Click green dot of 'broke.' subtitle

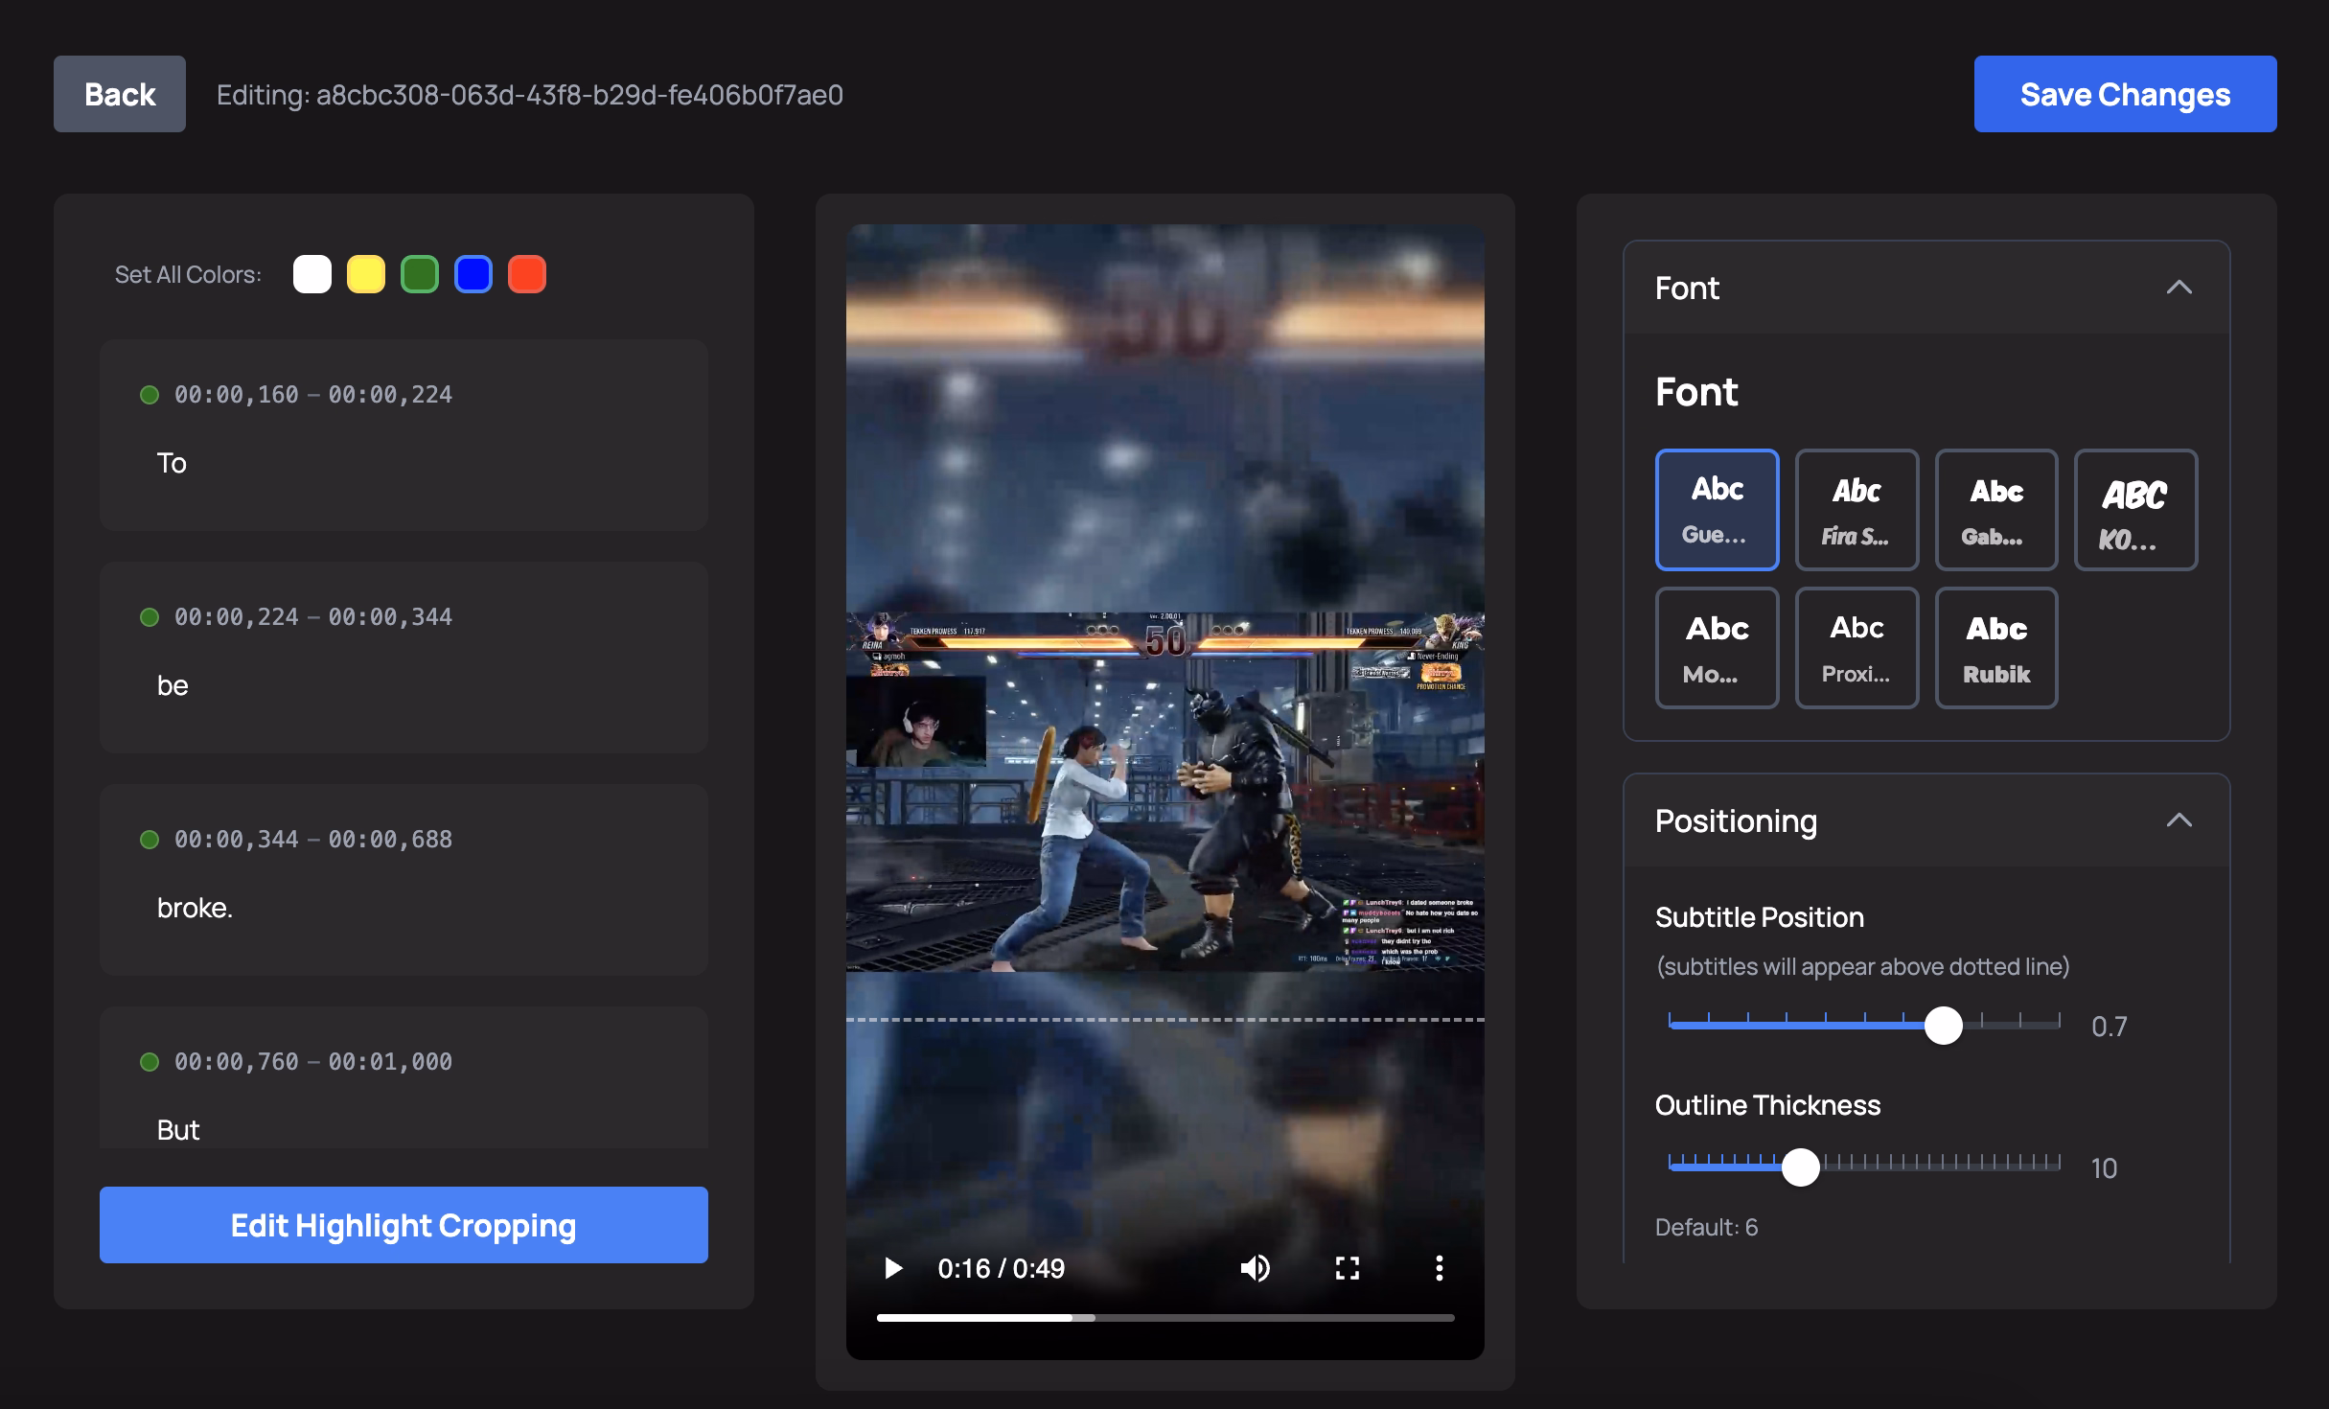pyautogui.click(x=150, y=840)
